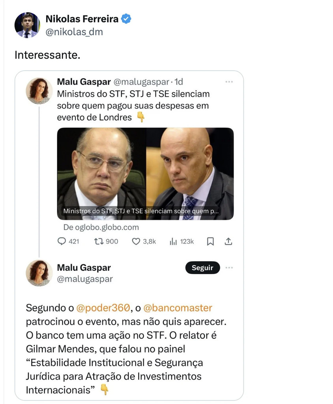Open the three-dot menu of first Malu Gaspar tweet
Image resolution: width=333 pixels, height=404 pixels.
[229, 82]
